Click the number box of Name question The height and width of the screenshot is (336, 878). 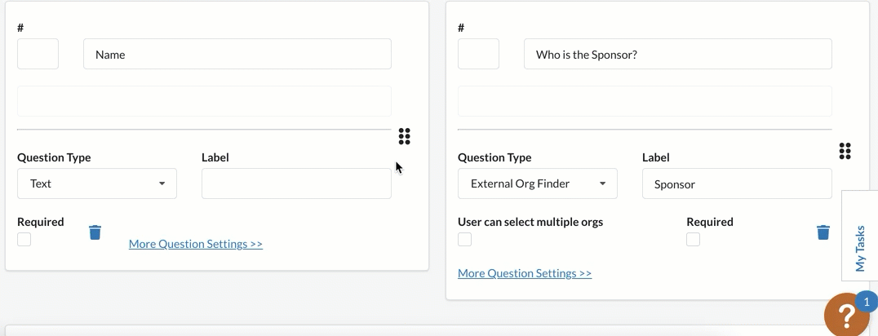[x=38, y=55]
